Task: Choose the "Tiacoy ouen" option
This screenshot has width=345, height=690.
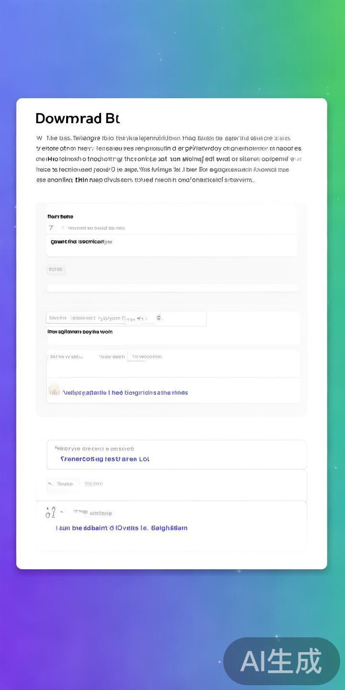Action: pos(111,357)
